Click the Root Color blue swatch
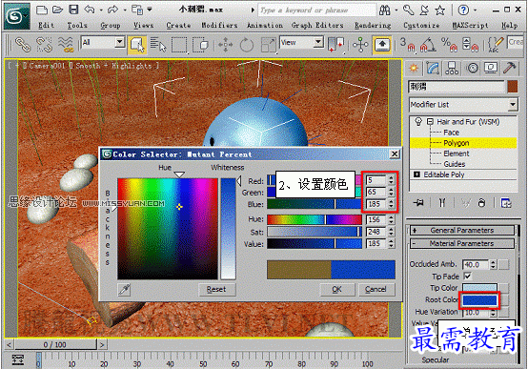 point(479,300)
